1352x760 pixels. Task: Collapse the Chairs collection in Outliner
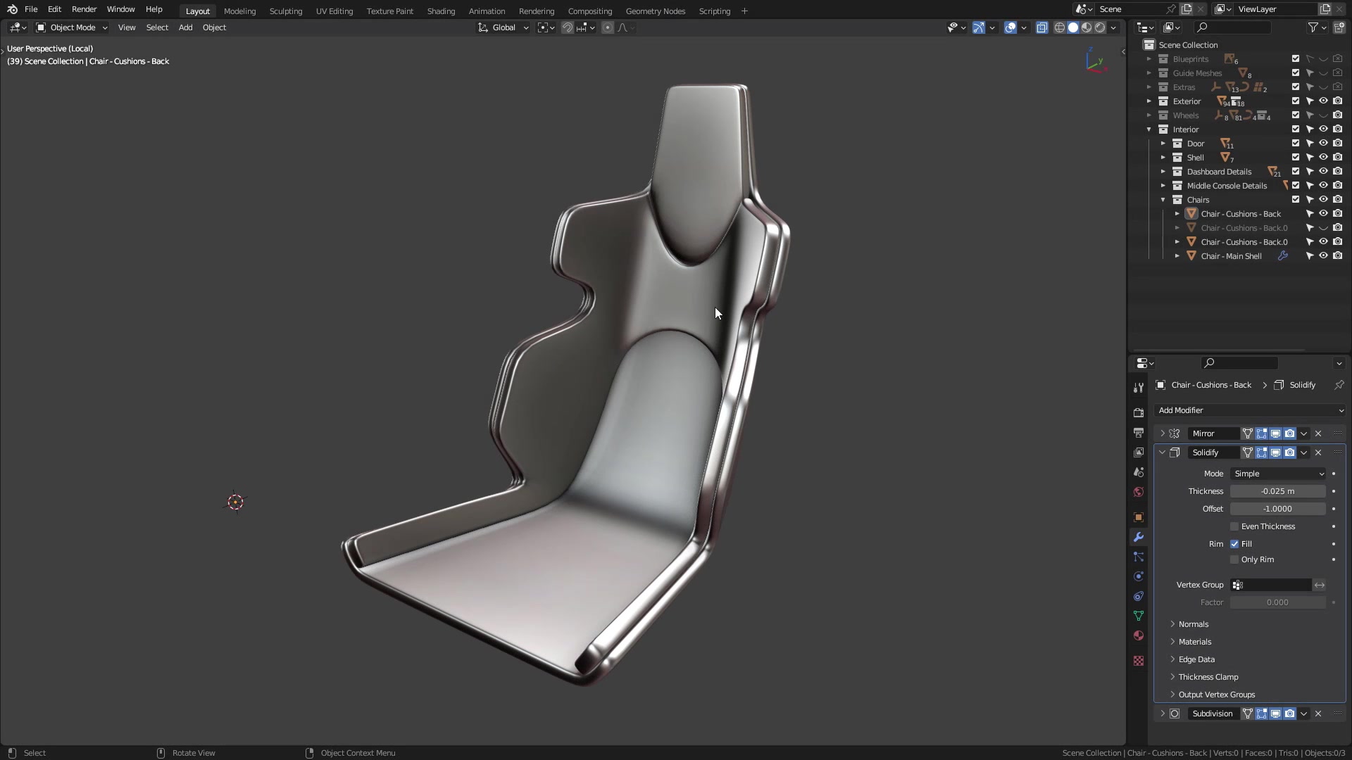[x=1163, y=200]
